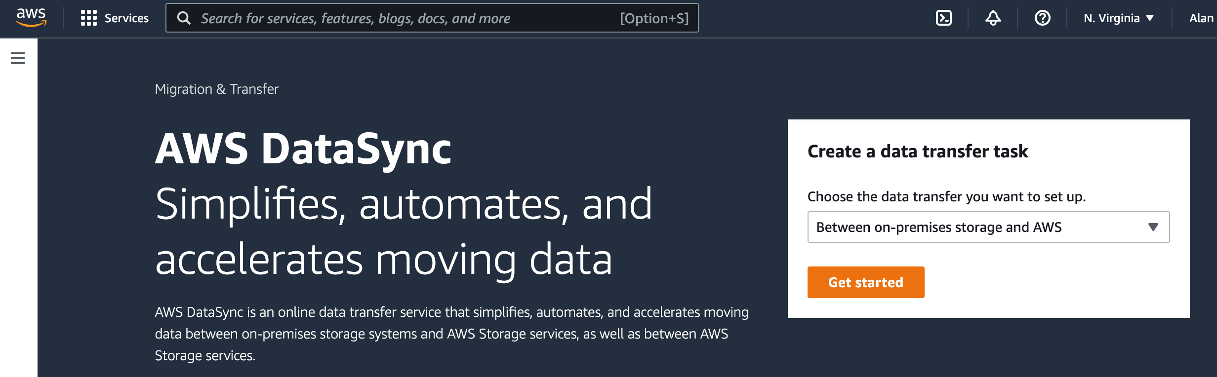
Task: Click the search magnifier icon
Action: click(184, 18)
